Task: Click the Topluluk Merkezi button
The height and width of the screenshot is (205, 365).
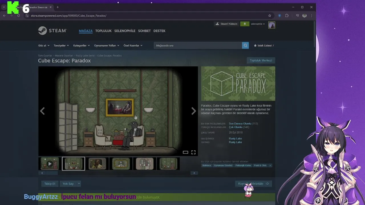Action: tap(261, 60)
